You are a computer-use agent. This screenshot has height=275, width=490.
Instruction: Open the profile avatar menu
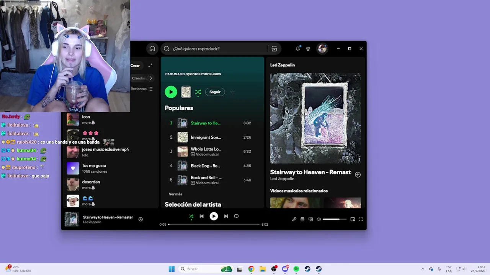pyautogui.click(x=322, y=49)
